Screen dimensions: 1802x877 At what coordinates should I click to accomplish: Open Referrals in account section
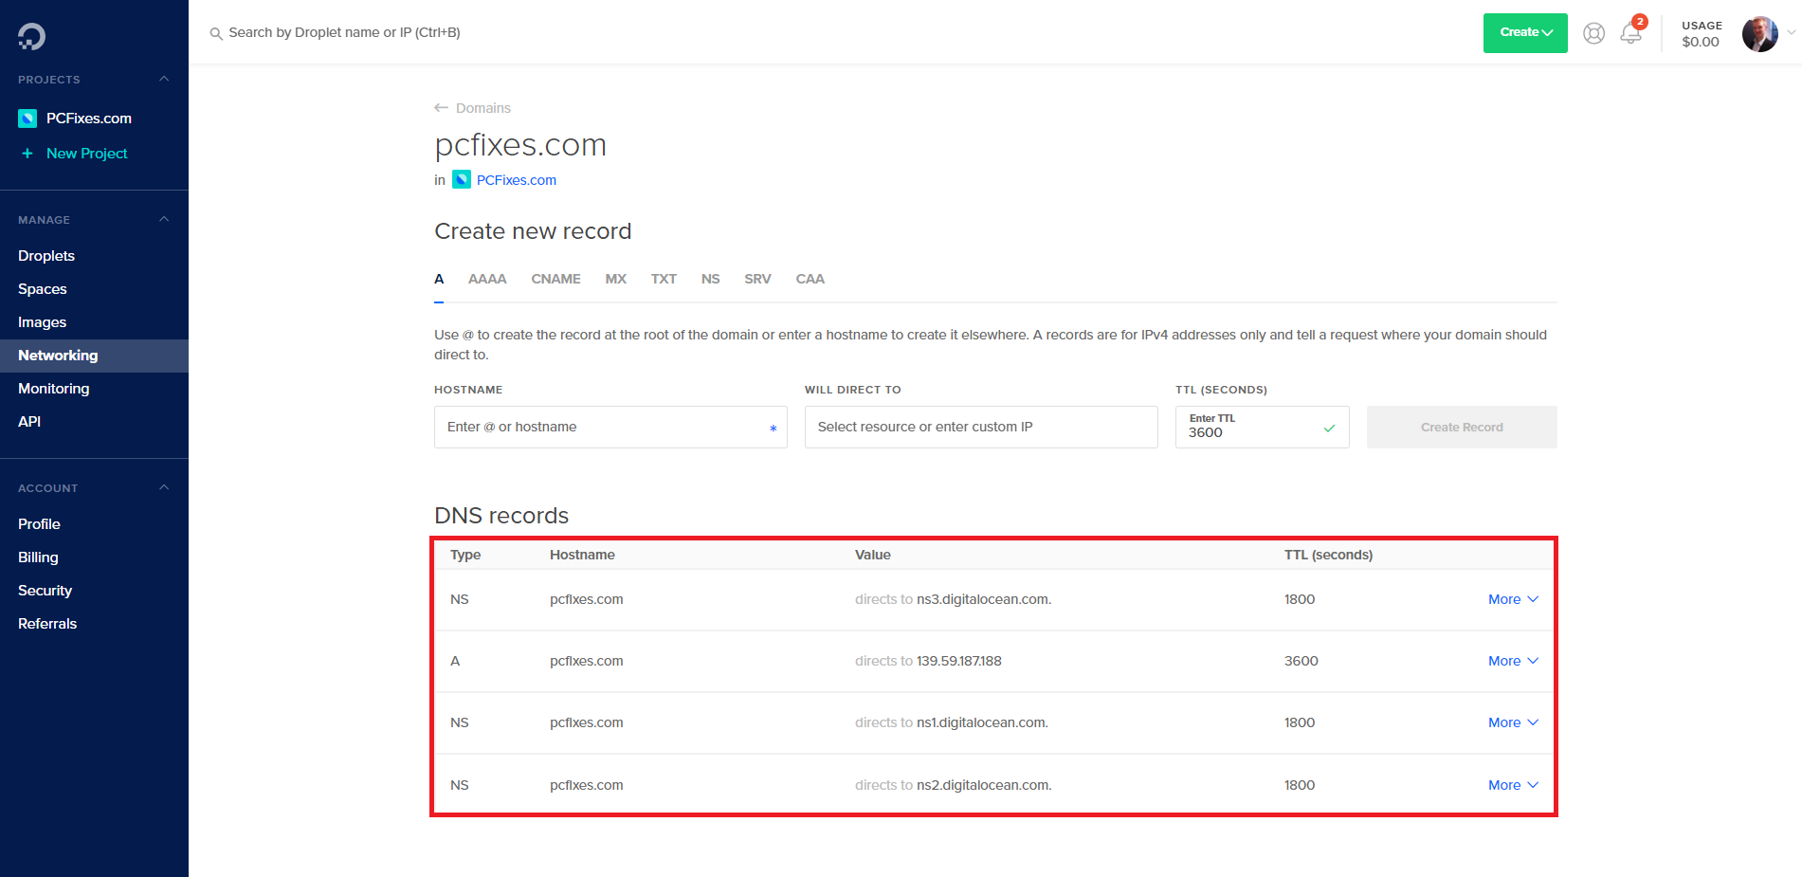tap(47, 624)
